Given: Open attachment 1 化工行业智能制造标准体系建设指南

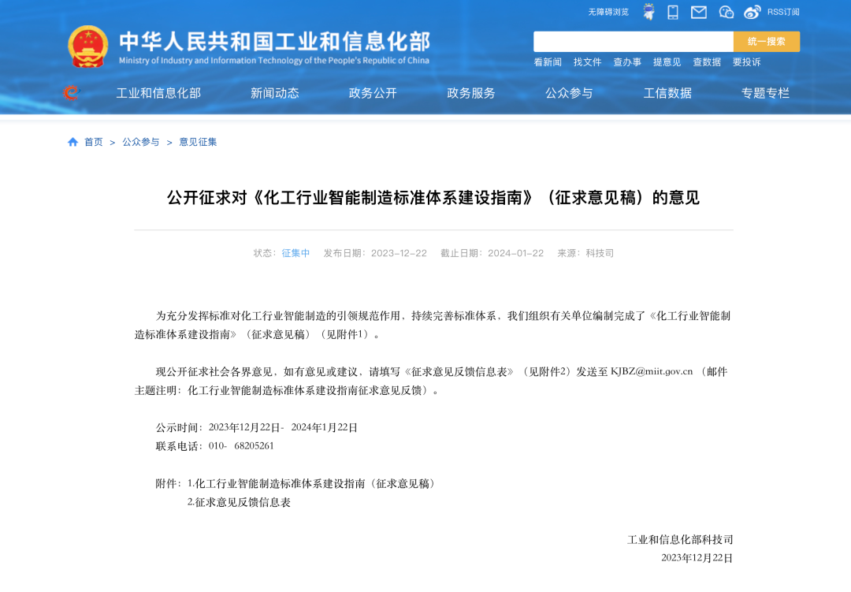Looking at the screenshot, I should (x=312, y=483).
